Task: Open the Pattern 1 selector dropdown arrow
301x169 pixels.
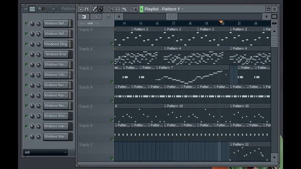Action: point(182,9)
